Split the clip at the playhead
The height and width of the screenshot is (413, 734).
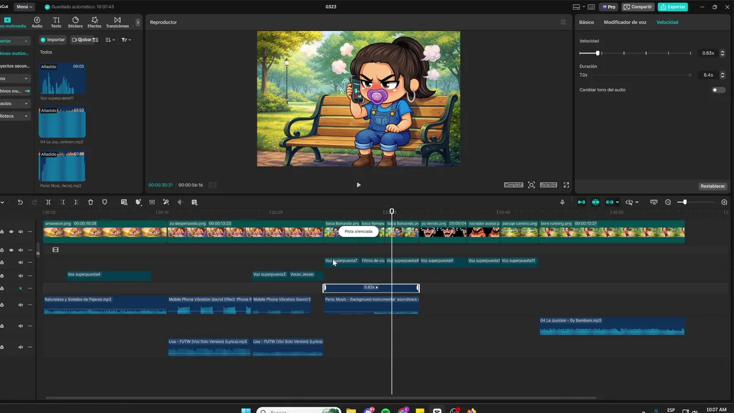[x=48, y=202]
